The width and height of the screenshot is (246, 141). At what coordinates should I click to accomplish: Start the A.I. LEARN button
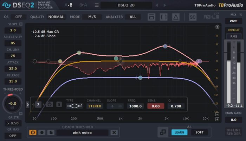coord(179,132)
